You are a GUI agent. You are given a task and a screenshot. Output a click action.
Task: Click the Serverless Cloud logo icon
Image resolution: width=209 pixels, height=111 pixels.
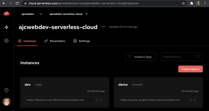coord(7,14)
